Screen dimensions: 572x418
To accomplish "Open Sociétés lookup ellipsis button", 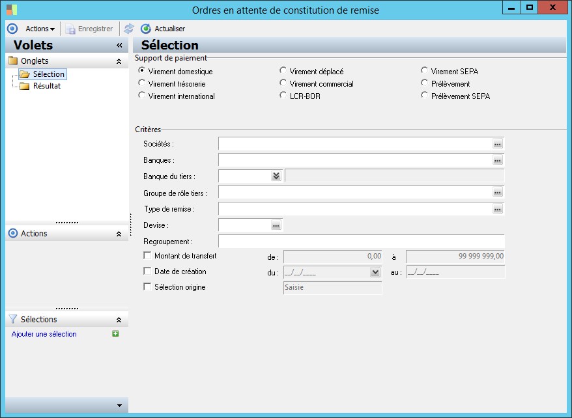I will 498,144.
